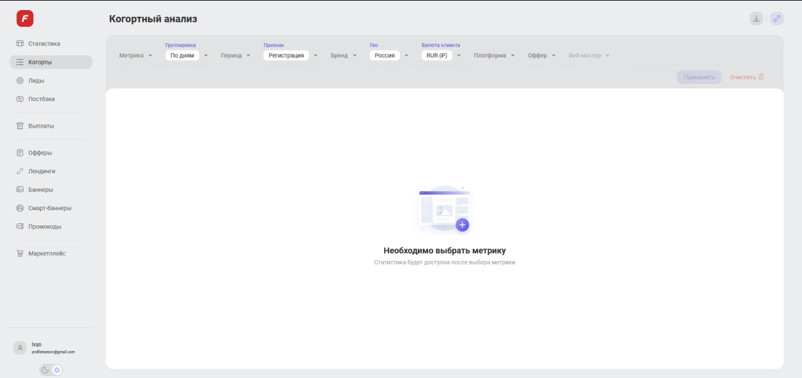Select Промокоды in the sidebar
The height and width of the screenshot is (378, 802).
[44, 227]
